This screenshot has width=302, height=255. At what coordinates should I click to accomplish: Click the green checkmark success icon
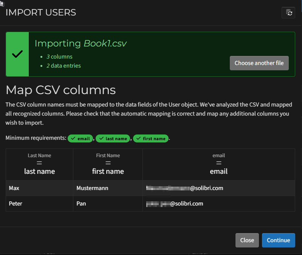[17, 54]
